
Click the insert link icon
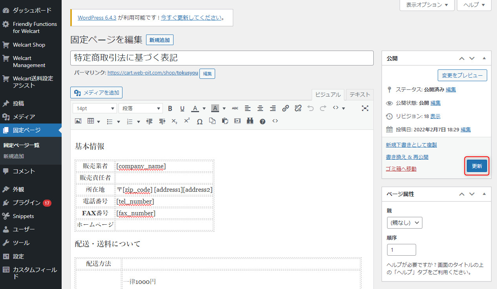coord(285,108)
